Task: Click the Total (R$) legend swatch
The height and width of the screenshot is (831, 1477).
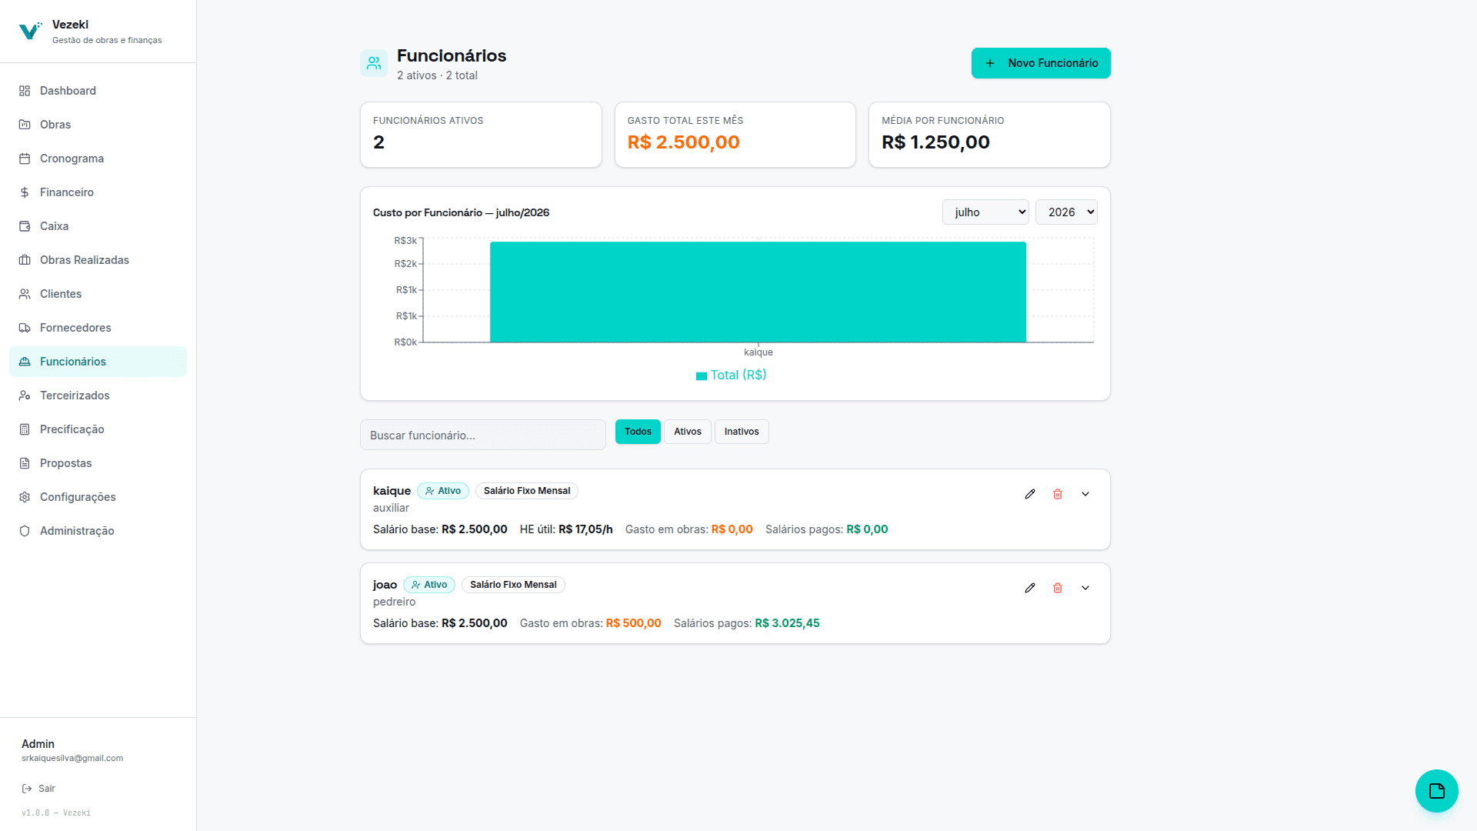Action: [702, 376]
